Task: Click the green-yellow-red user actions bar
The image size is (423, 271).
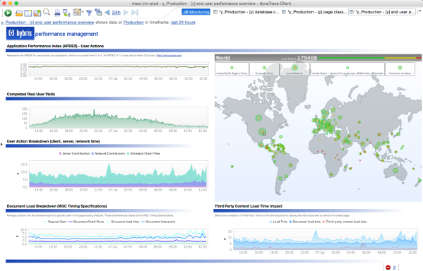Action: point(369,58)
